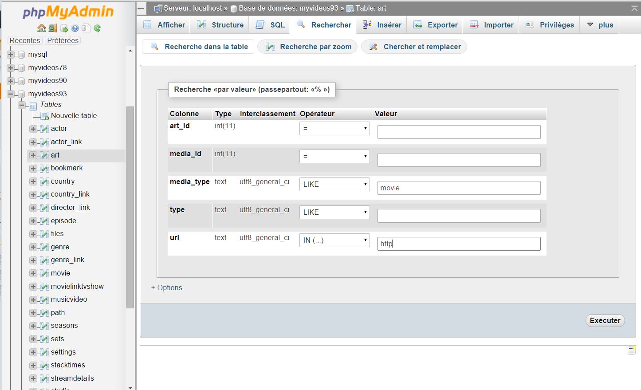Expand the movie table node
This screenshot has width=641, height=390.
(x=33, y=273)
